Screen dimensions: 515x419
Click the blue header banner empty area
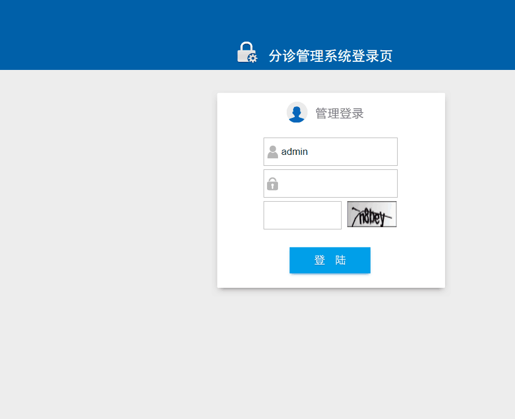coord(98,33)
